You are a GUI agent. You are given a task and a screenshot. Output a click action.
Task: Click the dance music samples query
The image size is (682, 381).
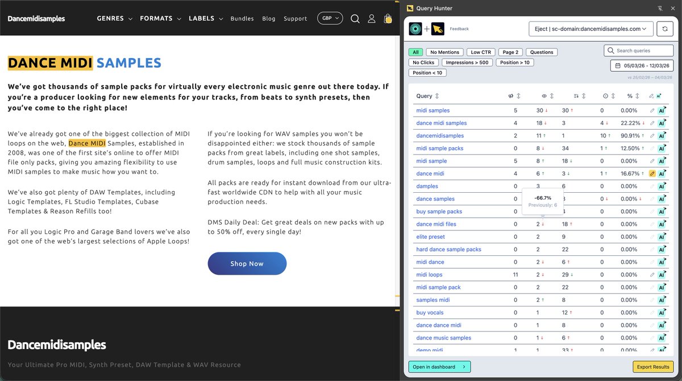444,338
